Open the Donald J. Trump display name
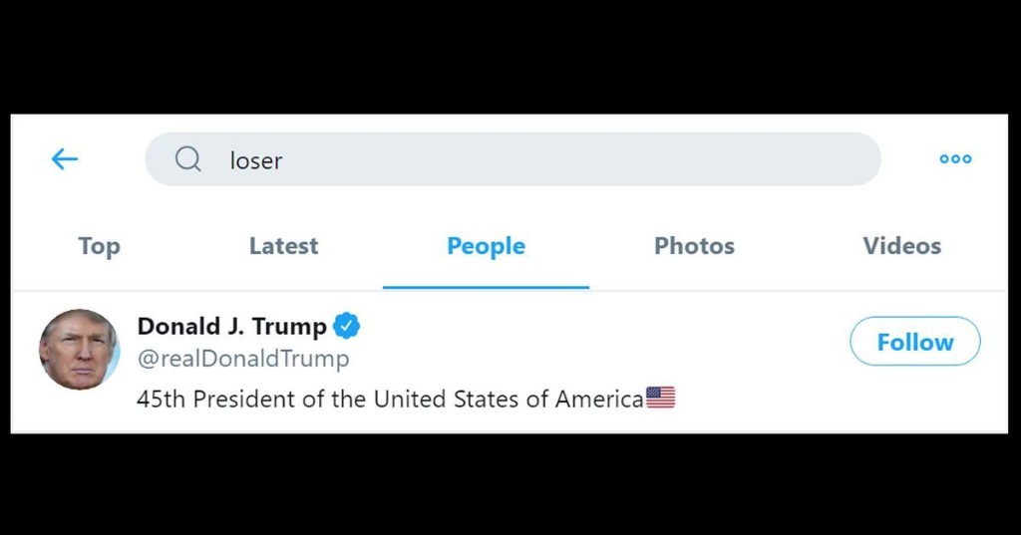1021x535 pixels. point(231,326)
